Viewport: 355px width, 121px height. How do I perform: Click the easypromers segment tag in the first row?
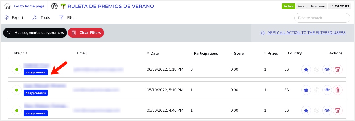point(35,72)
